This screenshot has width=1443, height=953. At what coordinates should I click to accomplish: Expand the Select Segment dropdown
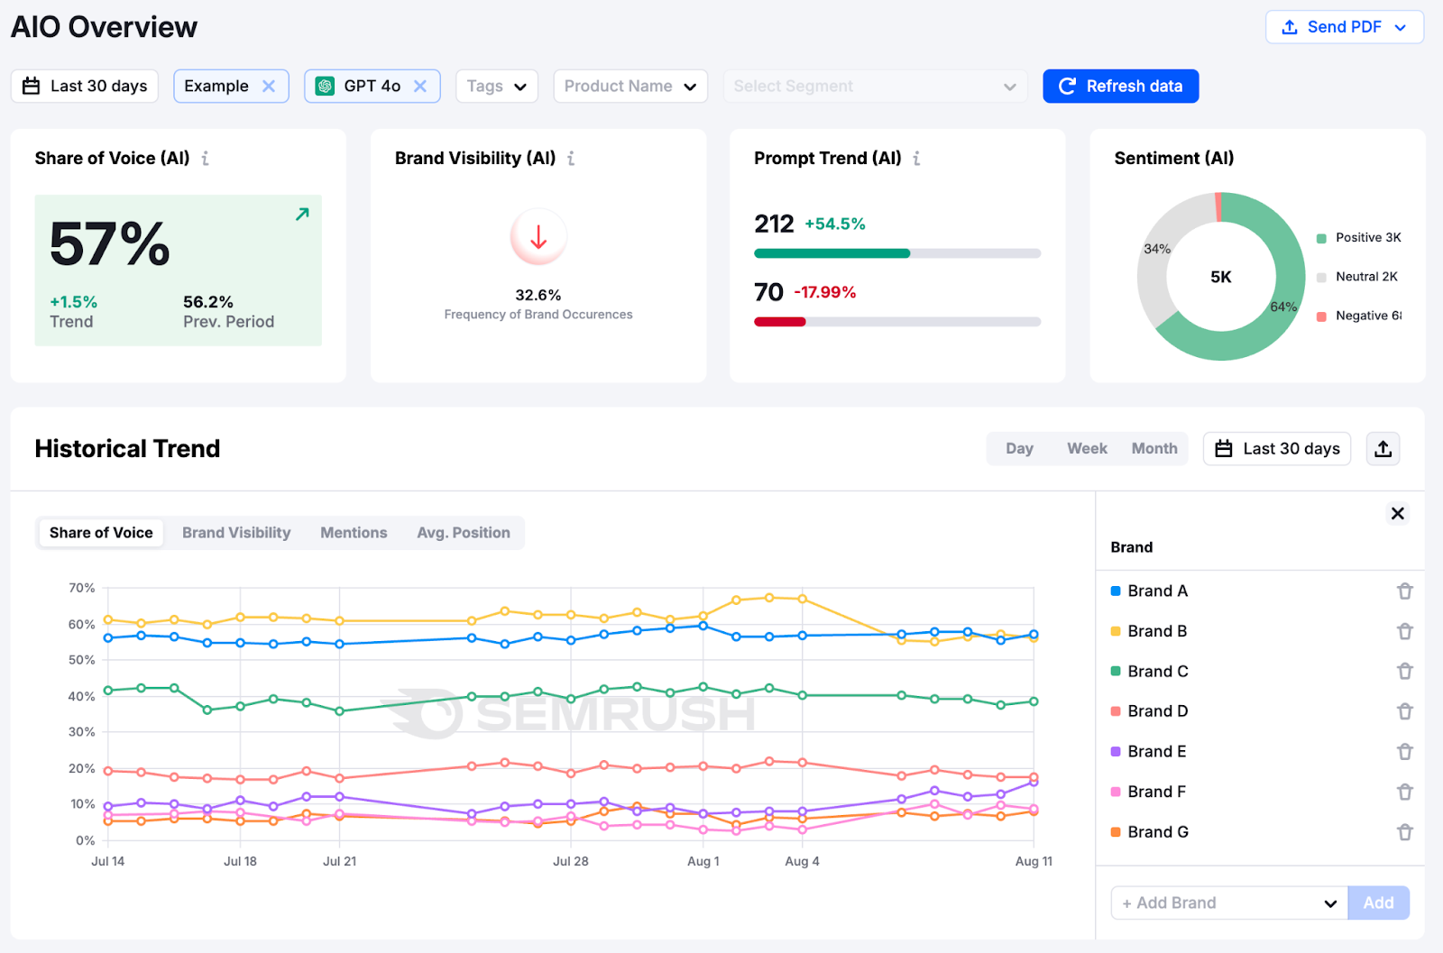pos(874,86)
